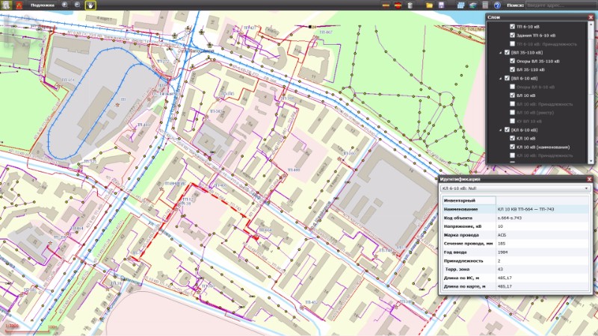Toggle the 'КЛ 10 кВ (наименования)' layer checkbox

click(x=512, y=147)
